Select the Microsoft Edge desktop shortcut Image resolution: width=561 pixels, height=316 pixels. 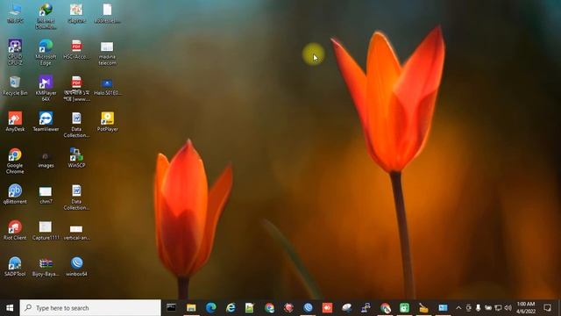[x=46, y=53]
